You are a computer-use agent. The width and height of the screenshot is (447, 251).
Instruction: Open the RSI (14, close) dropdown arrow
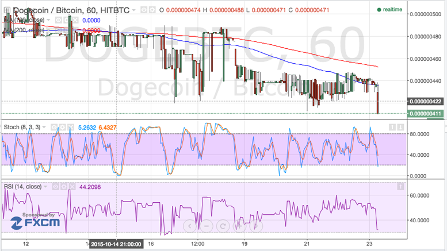pos(45,187)
